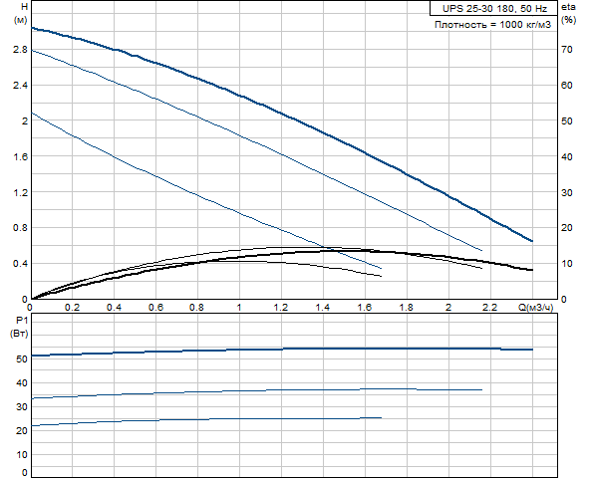Click the 2 tick on Q axis
This screenshot has height=478, width=590.
448,308
